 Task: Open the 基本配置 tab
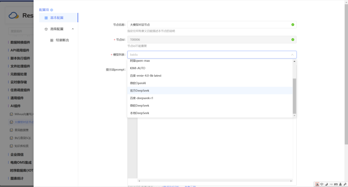click(x=57, y=18)
